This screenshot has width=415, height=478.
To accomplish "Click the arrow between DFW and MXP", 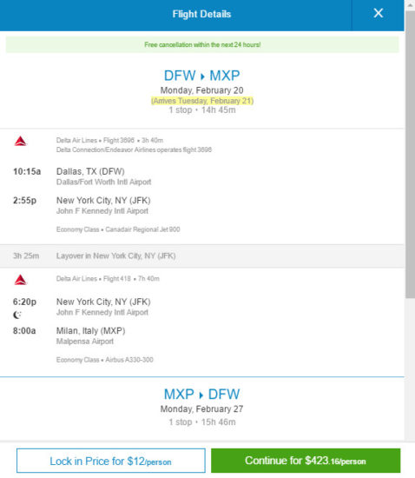I will 202,76.
